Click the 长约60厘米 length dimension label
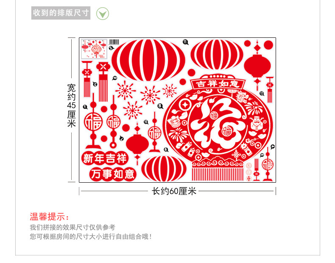The height and width of the screenshot is (263, 335). [174, 191]
